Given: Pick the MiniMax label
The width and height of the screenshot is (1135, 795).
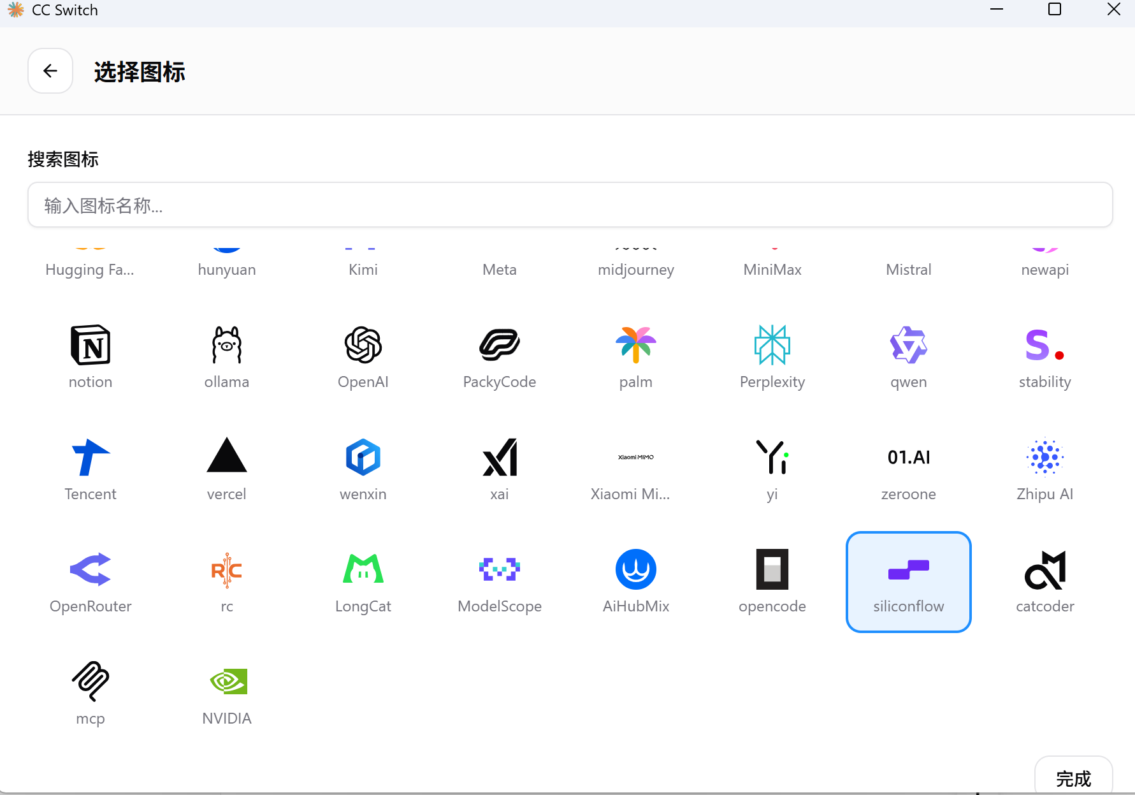Looking at the screenshot, I should coord(772,270).
